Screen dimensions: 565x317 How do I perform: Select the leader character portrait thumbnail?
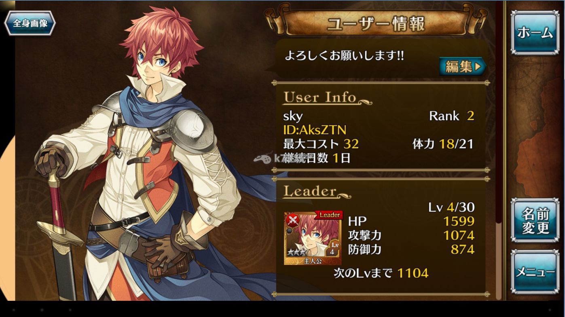tap(313, 238)
